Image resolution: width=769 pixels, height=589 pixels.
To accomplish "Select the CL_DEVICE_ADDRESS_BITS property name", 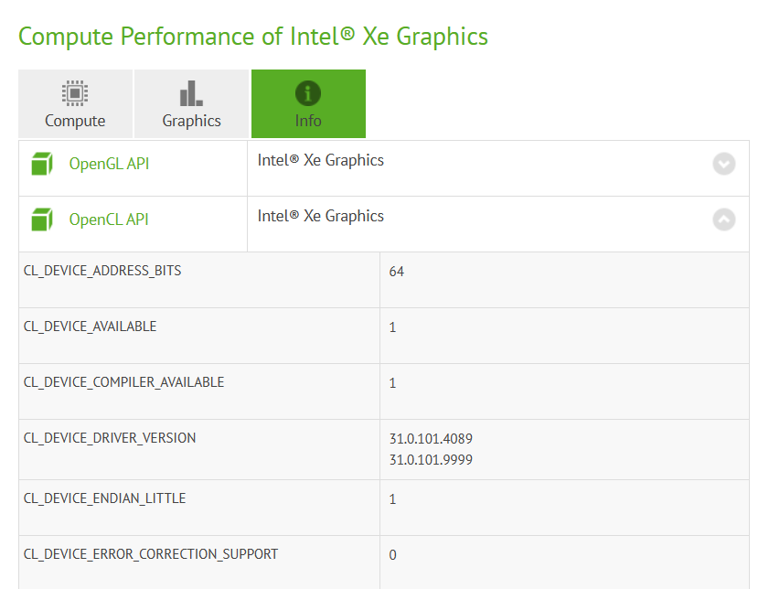I will 102,272.
